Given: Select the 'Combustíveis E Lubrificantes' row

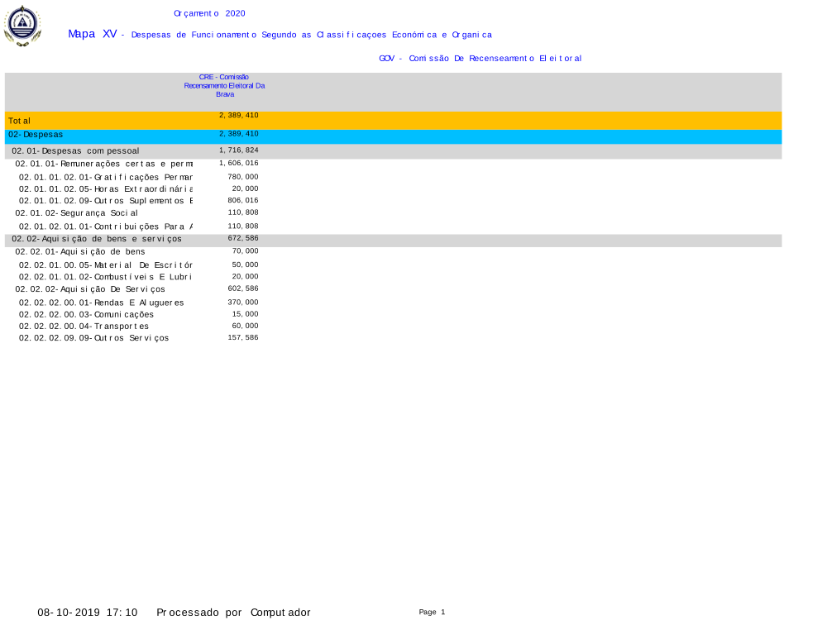Looking at the screenshot, I should [x=105, y=277].
